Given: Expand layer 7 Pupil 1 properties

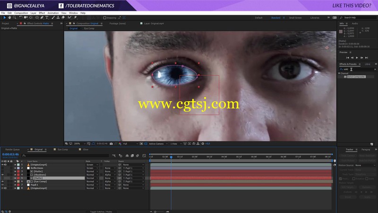Looking at the screenshot, I should 15,185.
